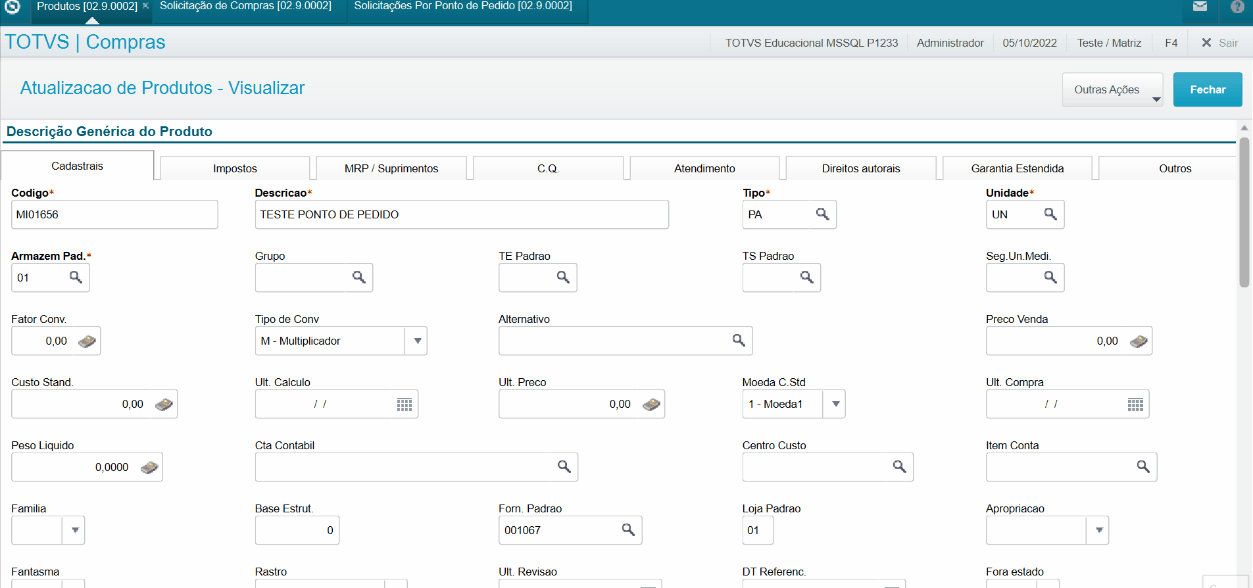This screenshot has width=1253, height=588.
Task: Click the TOTVS Educacional MSSQL P1233 label
Action: click(x=811, y=43)
